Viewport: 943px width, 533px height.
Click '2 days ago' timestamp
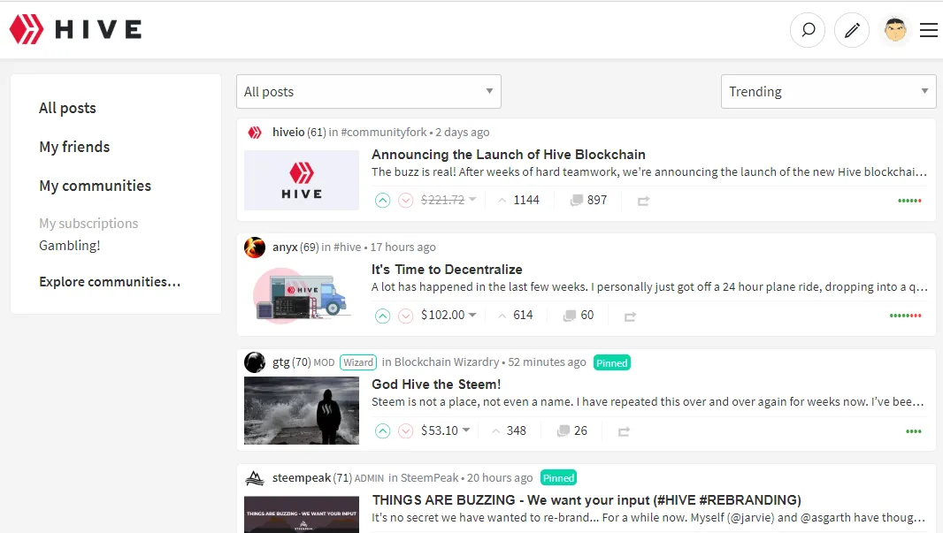463,133
